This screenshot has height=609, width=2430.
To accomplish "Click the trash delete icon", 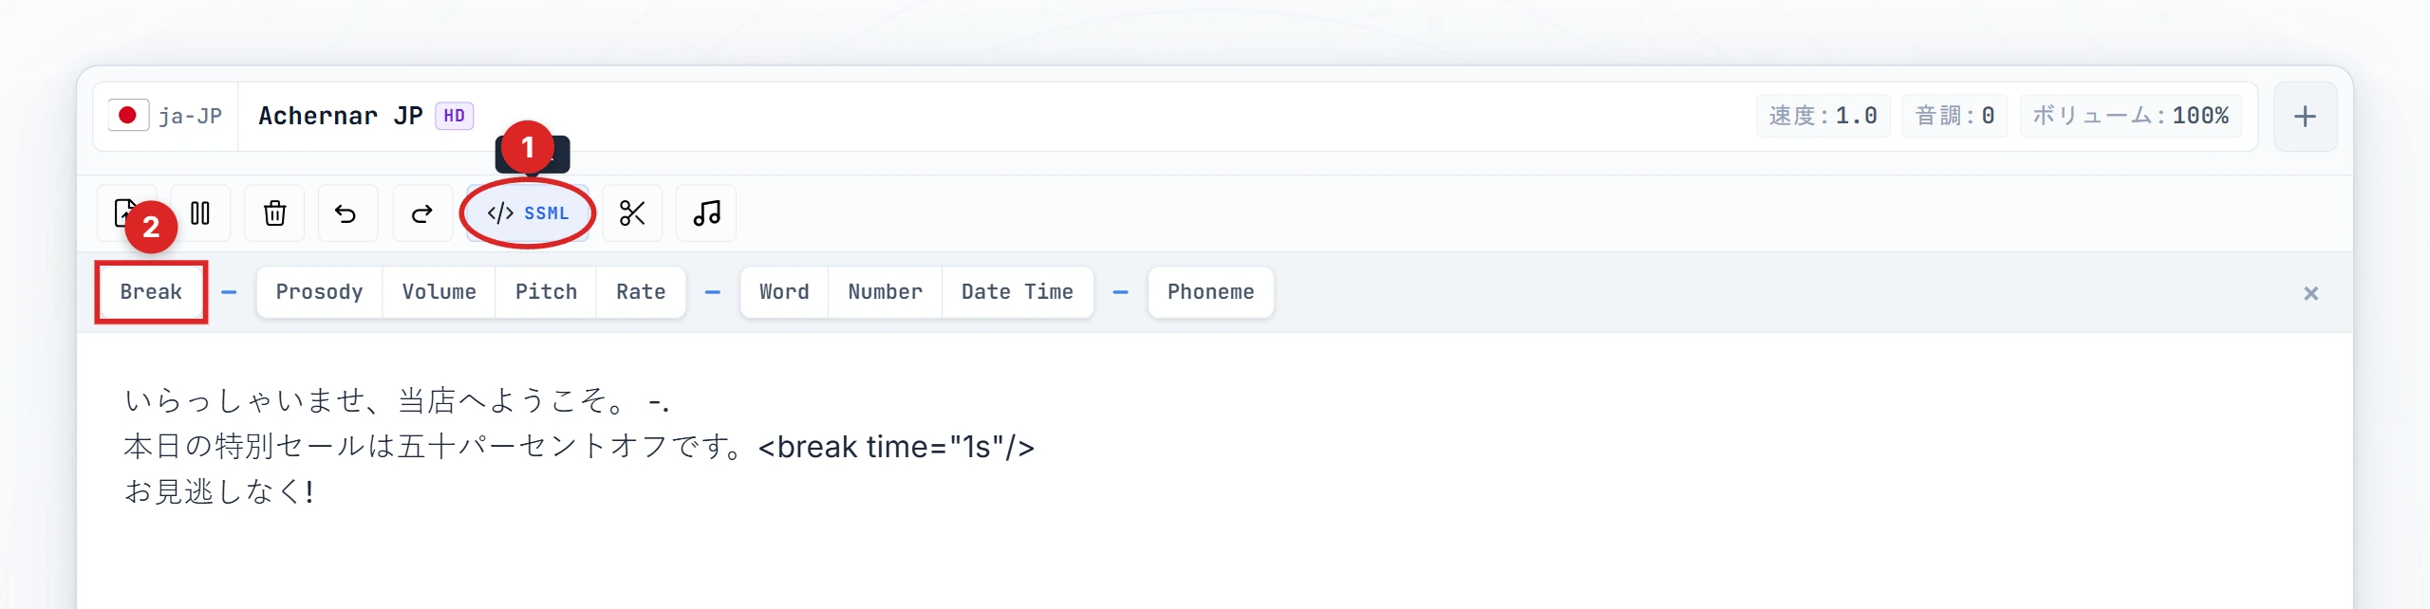I will [274, 213].
